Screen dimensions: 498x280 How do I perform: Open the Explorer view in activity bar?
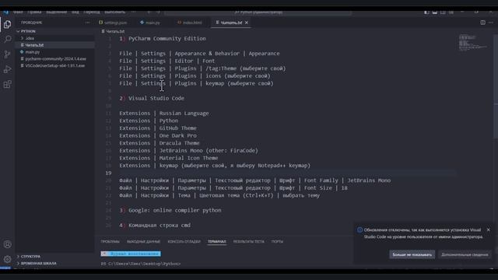[x=7, y=24]
